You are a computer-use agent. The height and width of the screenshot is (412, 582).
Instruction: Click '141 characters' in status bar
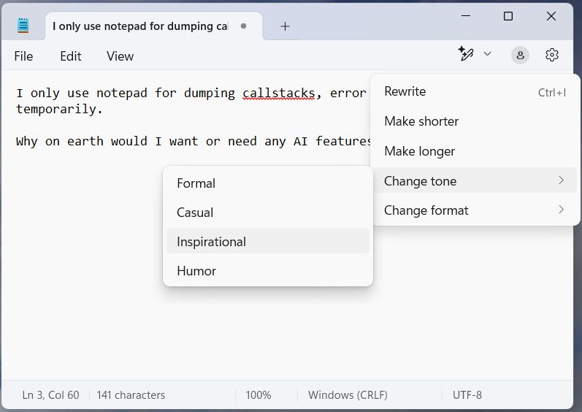pos(131,395)
